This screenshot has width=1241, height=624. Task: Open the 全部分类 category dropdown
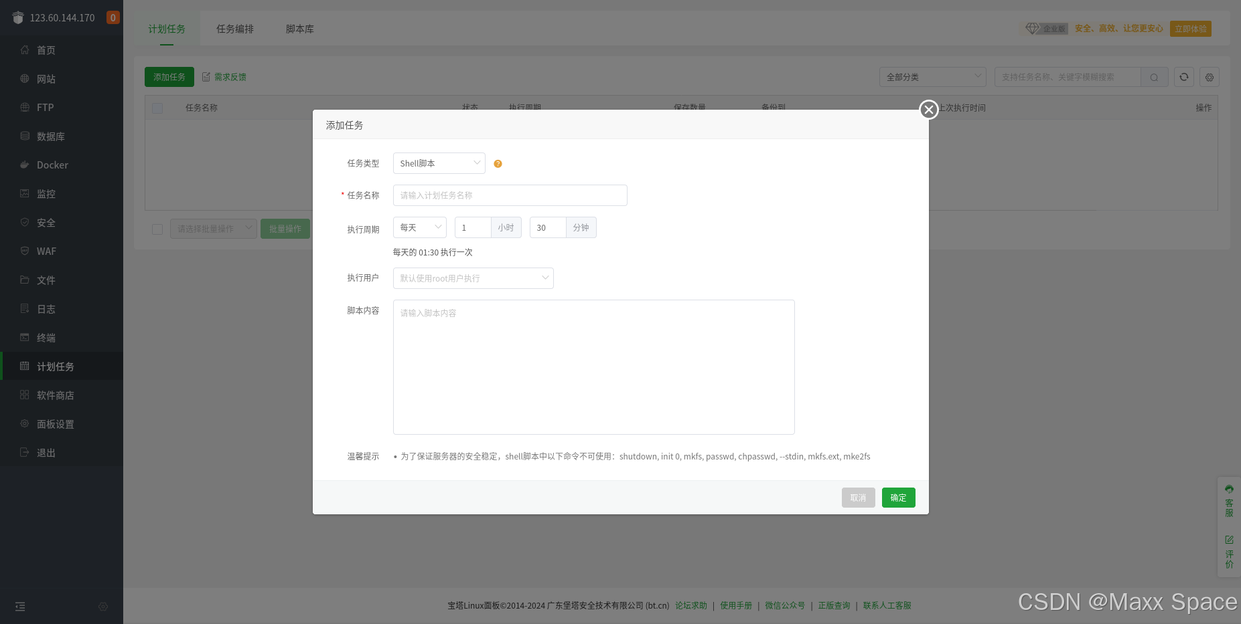click(x=933, y=77)
